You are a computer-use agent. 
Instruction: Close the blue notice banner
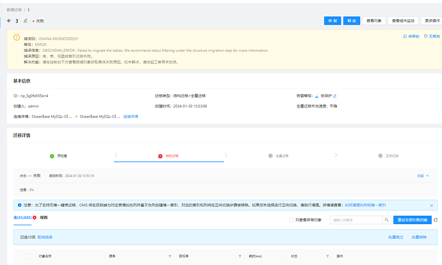click(x=432, y=205)
